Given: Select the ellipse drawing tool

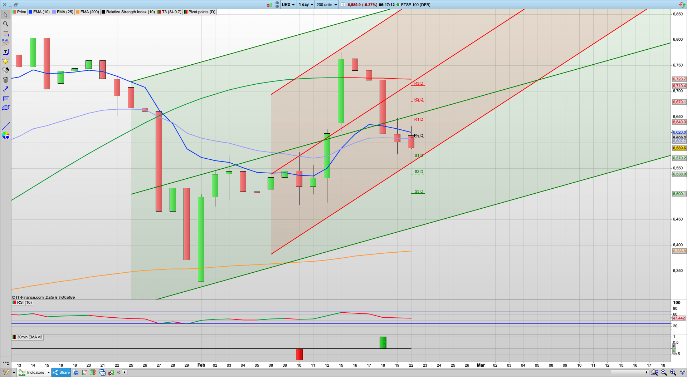Looking at the screenshot, I should [6, 108].
